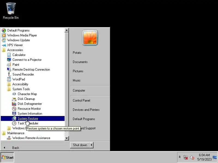Click the Task Scheduler clock icon
The image size is (218, 163).
pos(14,123)
